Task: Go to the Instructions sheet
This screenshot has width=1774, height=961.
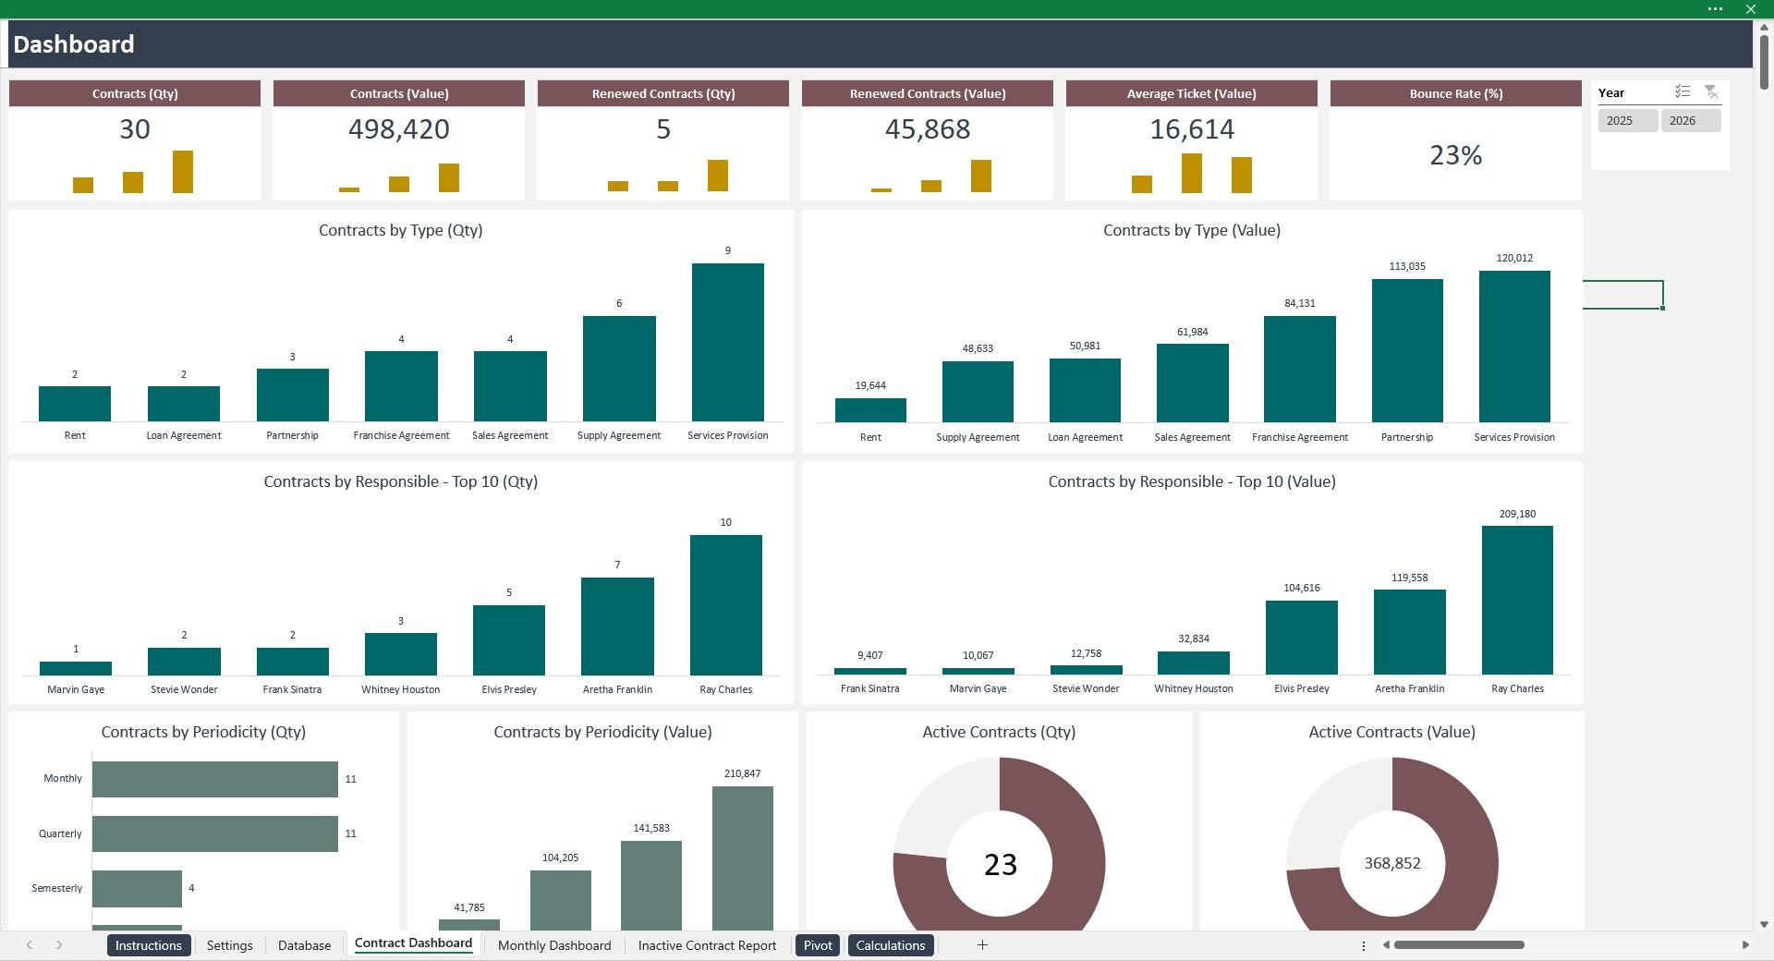Action: (x=148, y=945)
